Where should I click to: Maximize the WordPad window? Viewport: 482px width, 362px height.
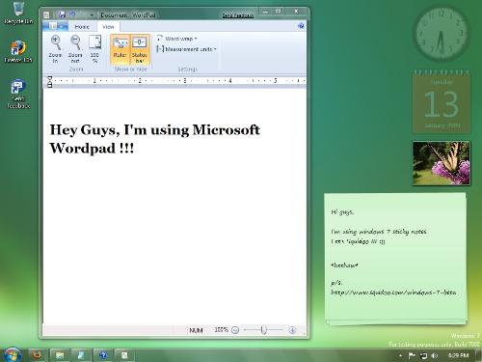pyautogui.click(x=279, y=12)
